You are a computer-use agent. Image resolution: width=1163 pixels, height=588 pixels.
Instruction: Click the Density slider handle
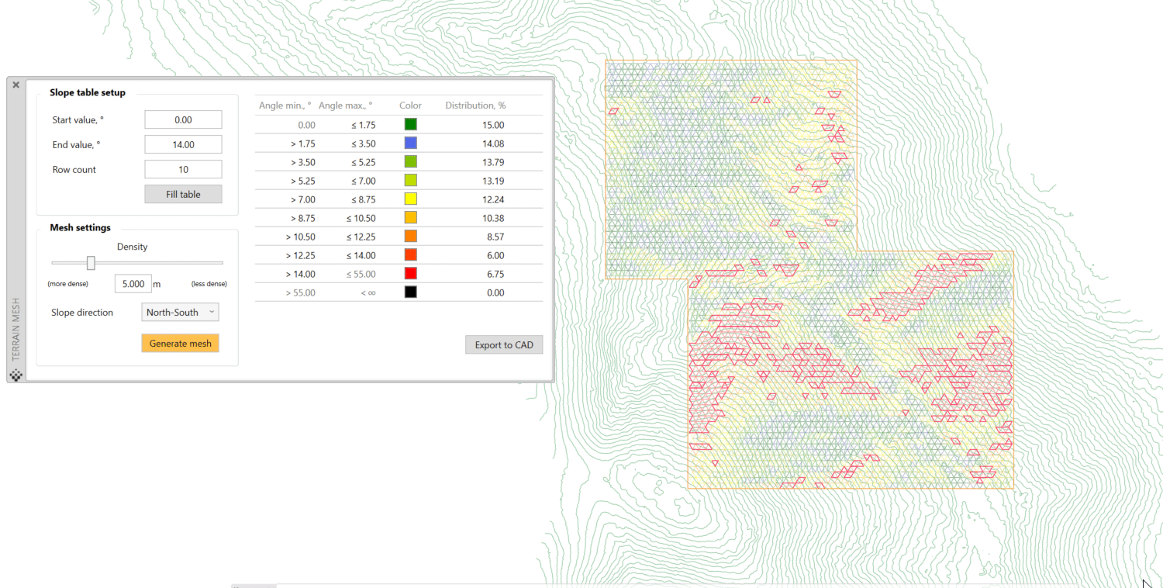tap(91, 263)
